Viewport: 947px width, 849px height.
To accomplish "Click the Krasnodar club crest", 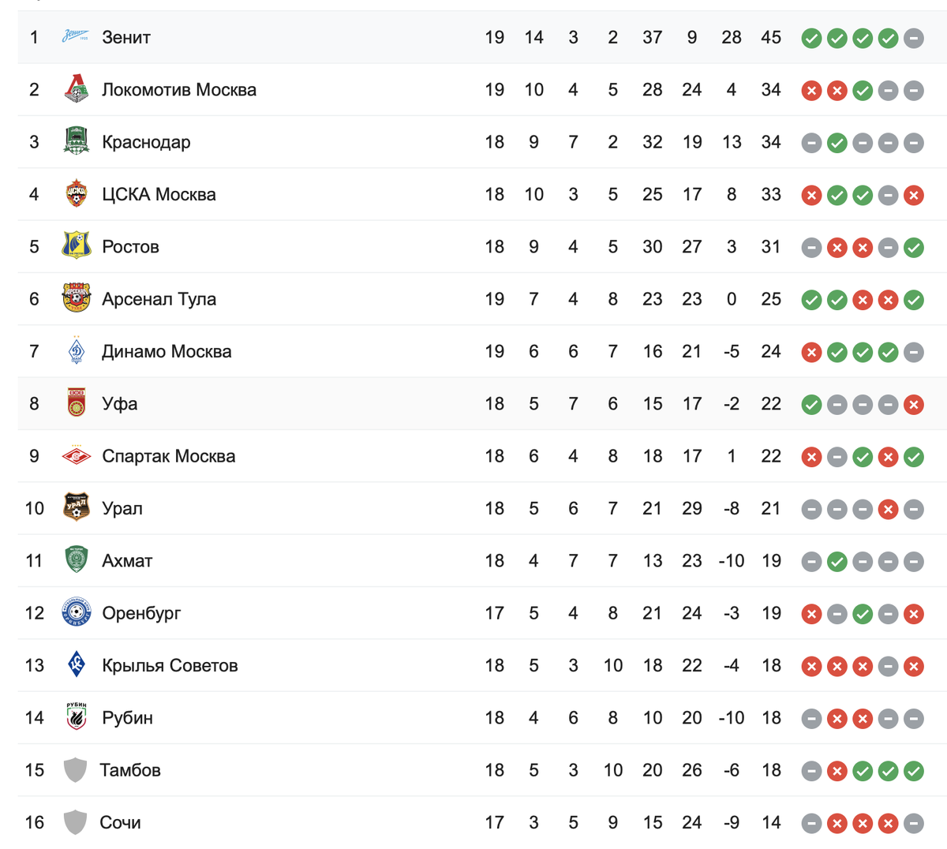I will tap(76, 141).
